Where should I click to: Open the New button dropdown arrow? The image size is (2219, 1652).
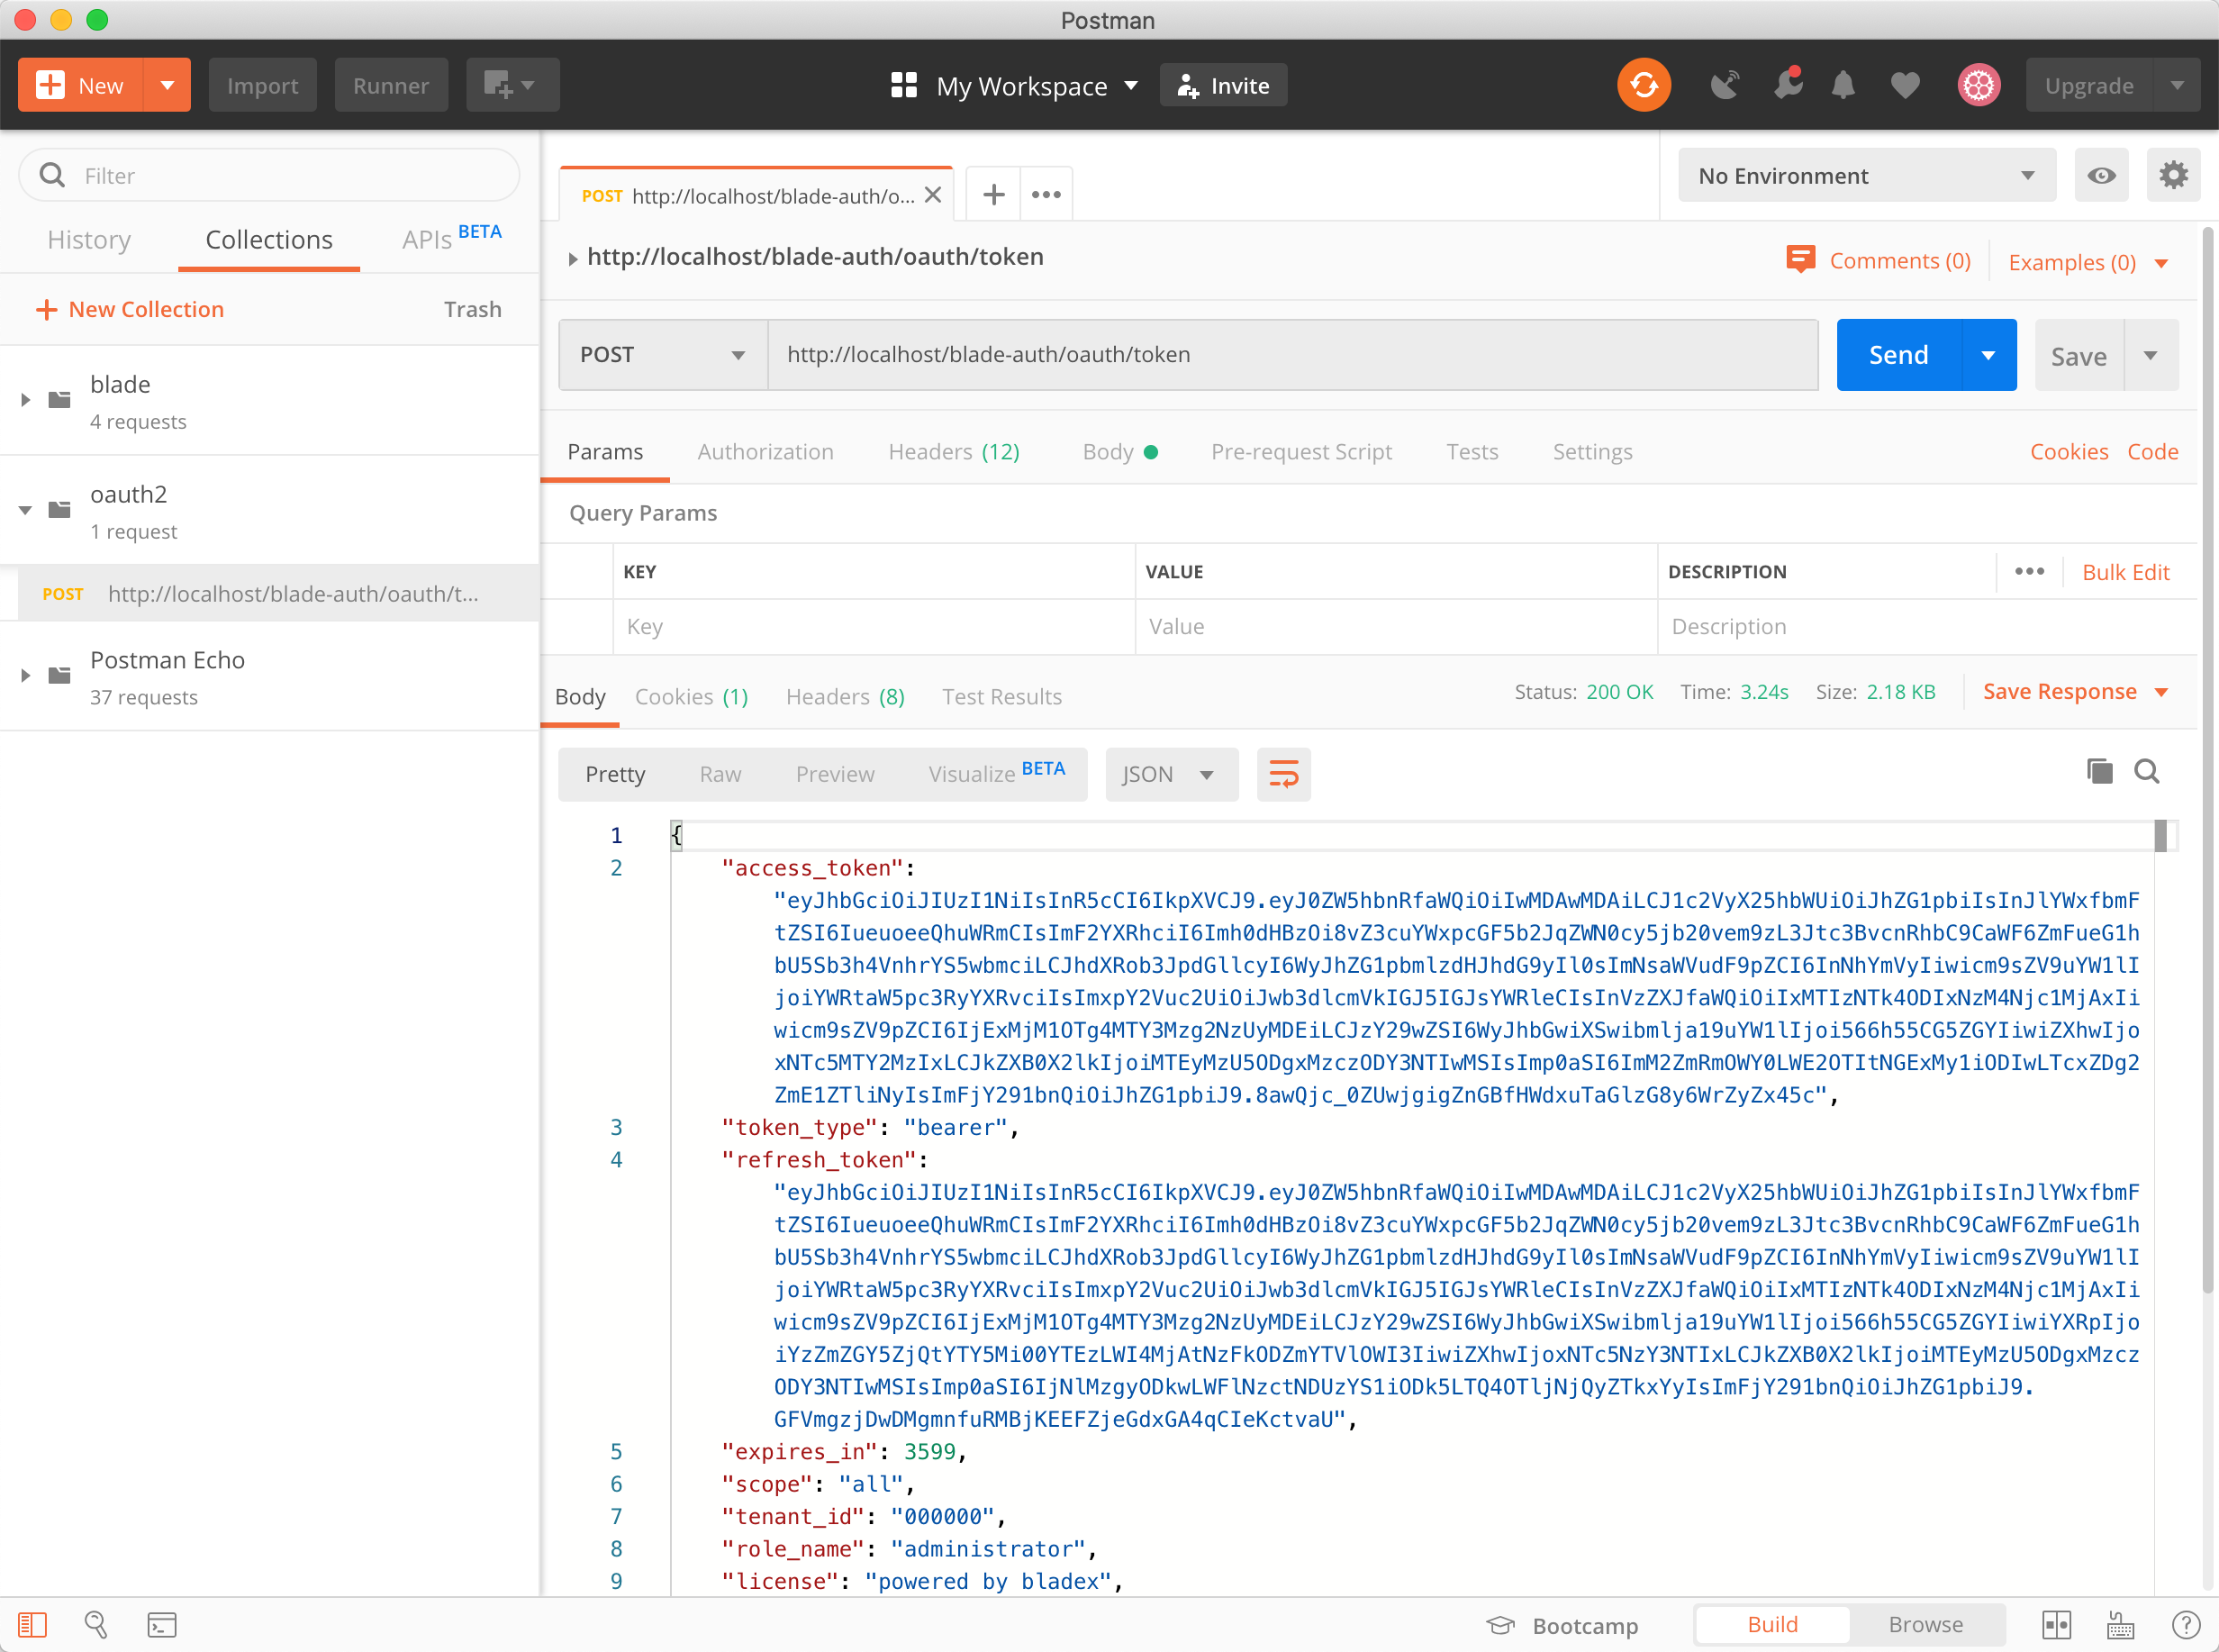point(167,85)
